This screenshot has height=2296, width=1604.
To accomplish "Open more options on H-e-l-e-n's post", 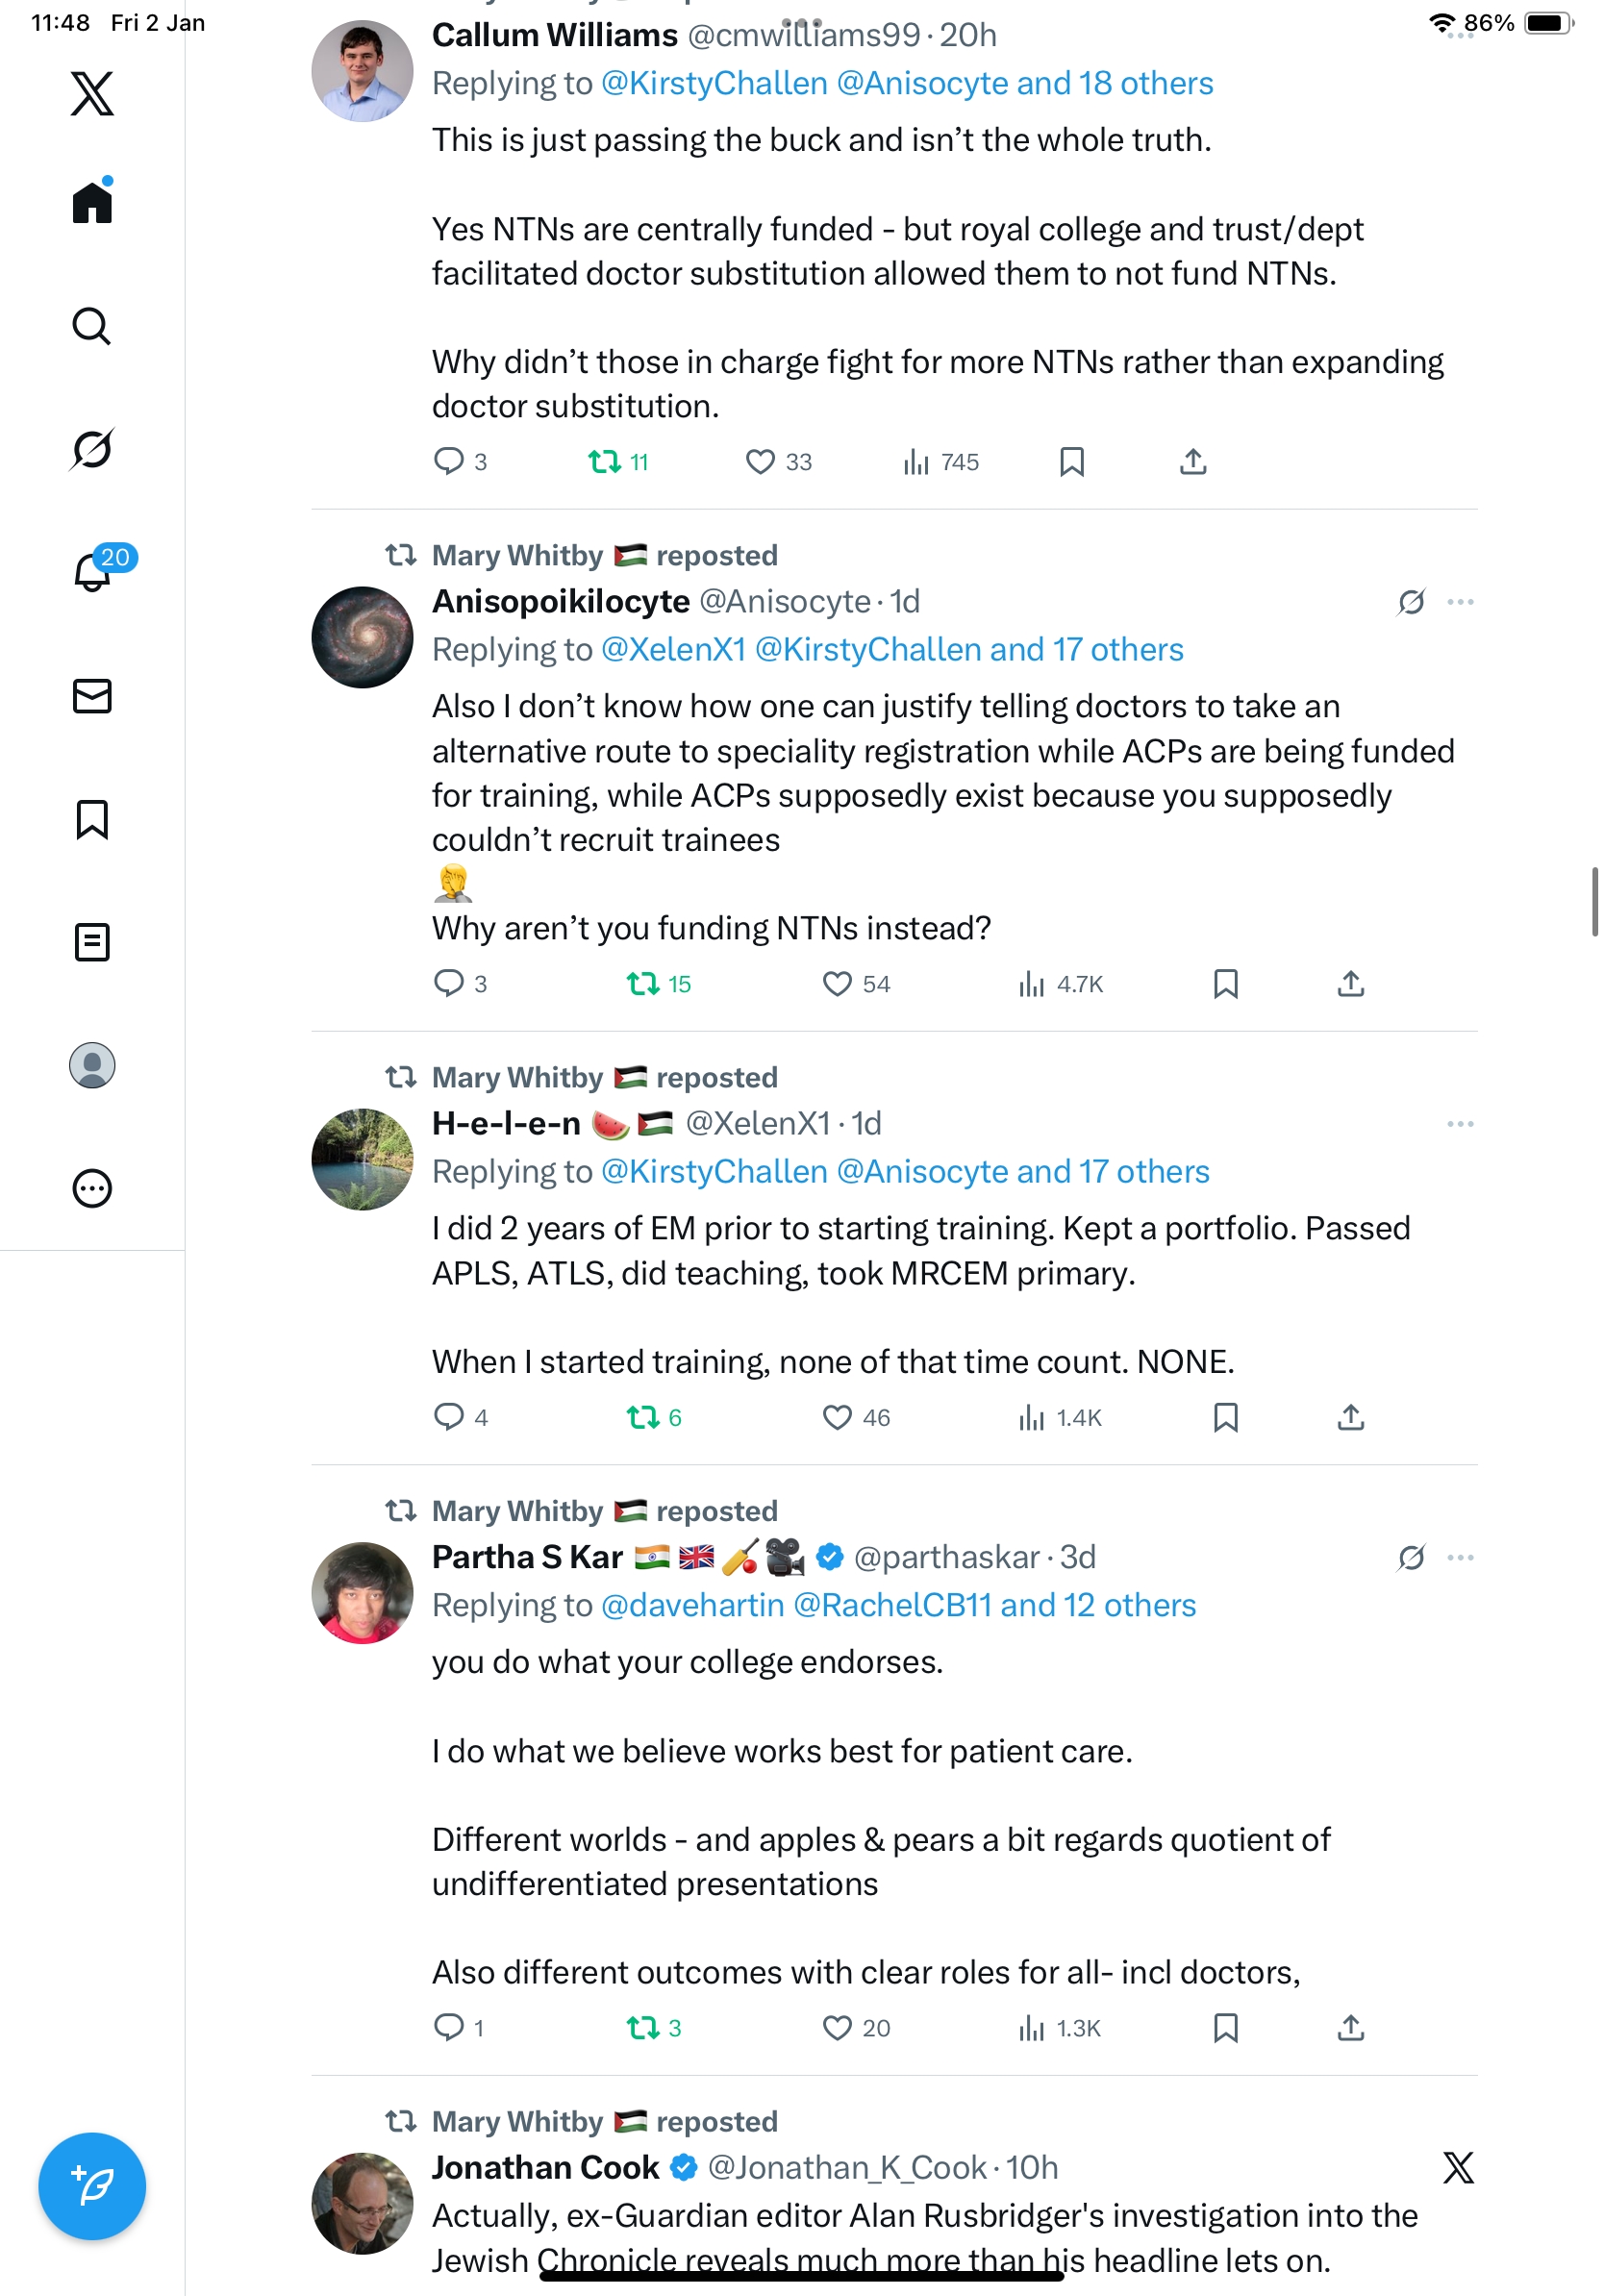I will (x=1460, y=1124).
